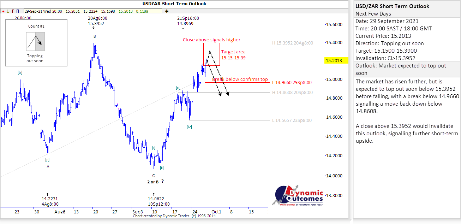461x224 pixels.
Task: Click the high value 15.2224 in the data bar
Action: [91, 11]
